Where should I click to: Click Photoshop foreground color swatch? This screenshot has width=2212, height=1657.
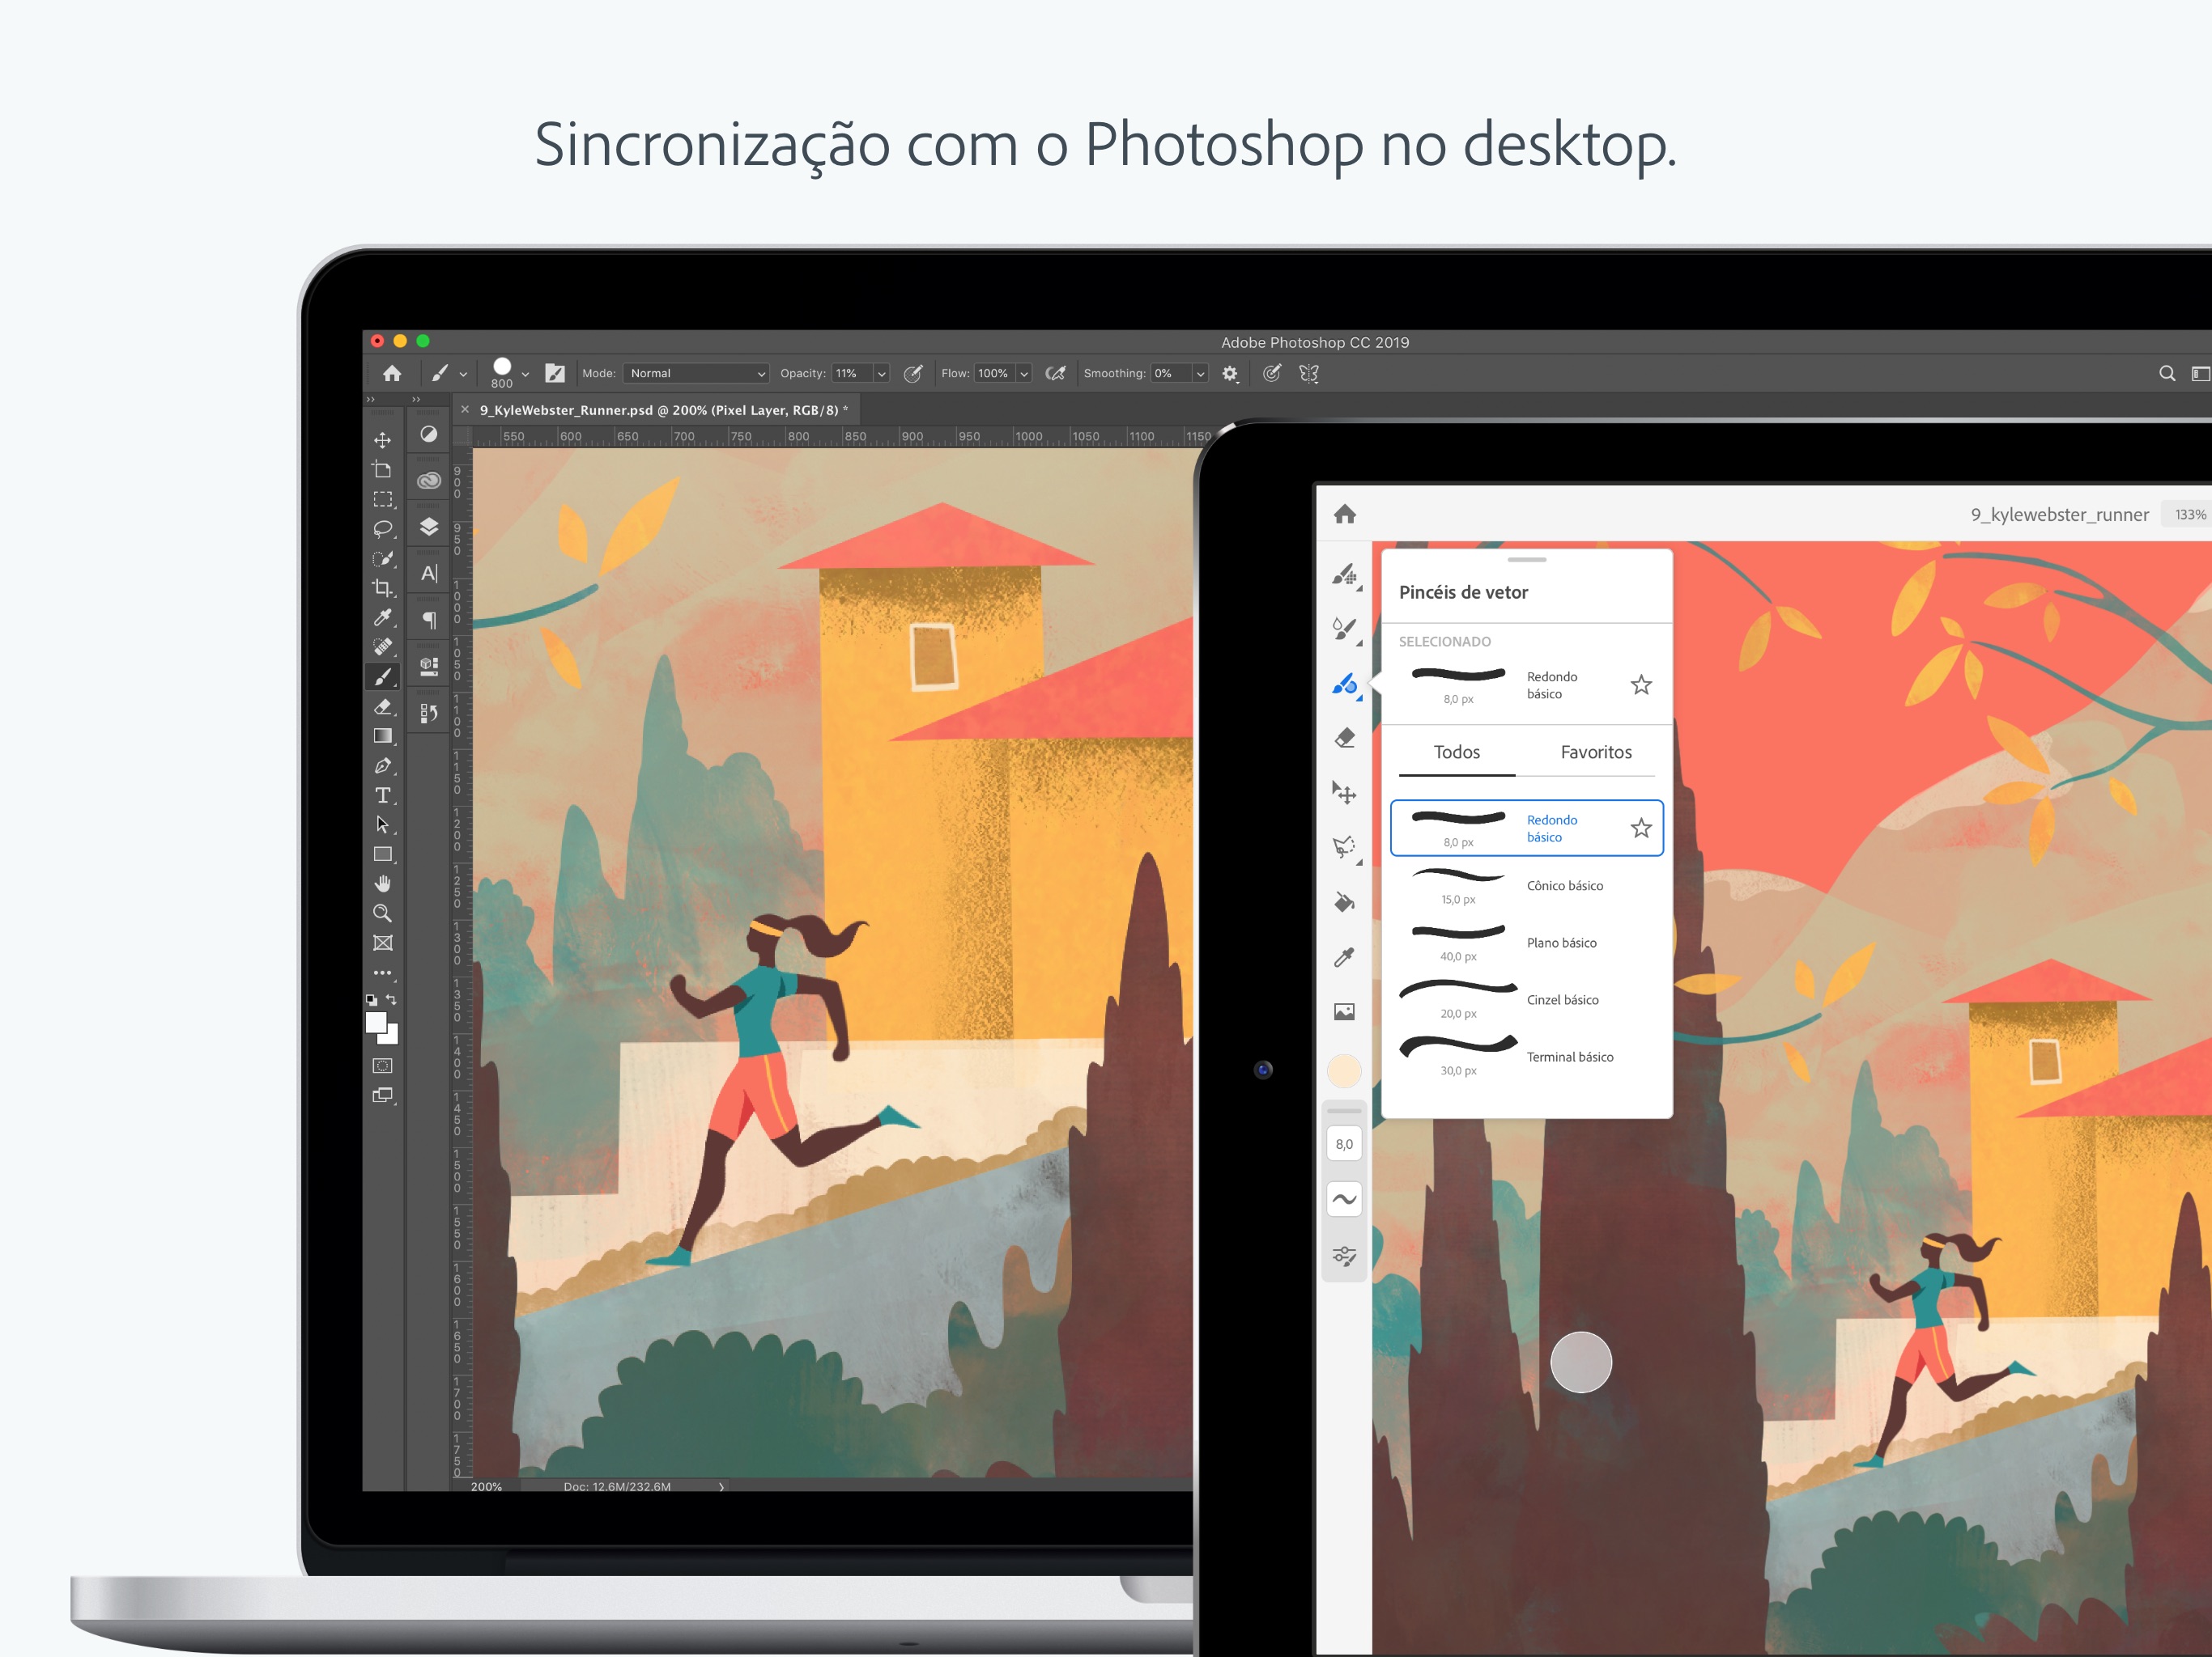point(376,1023)
